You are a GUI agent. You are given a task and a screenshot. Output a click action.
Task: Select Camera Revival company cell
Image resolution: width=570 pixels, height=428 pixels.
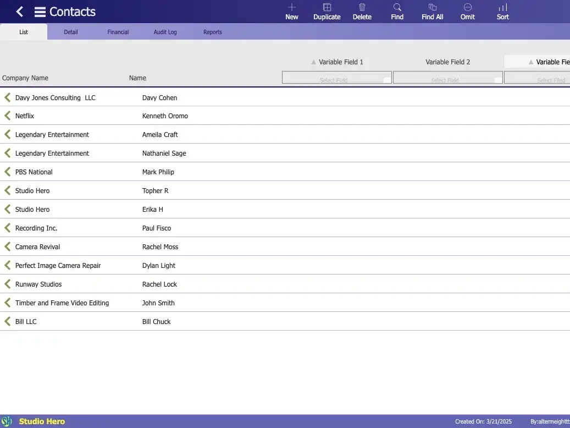coord(38,247)
